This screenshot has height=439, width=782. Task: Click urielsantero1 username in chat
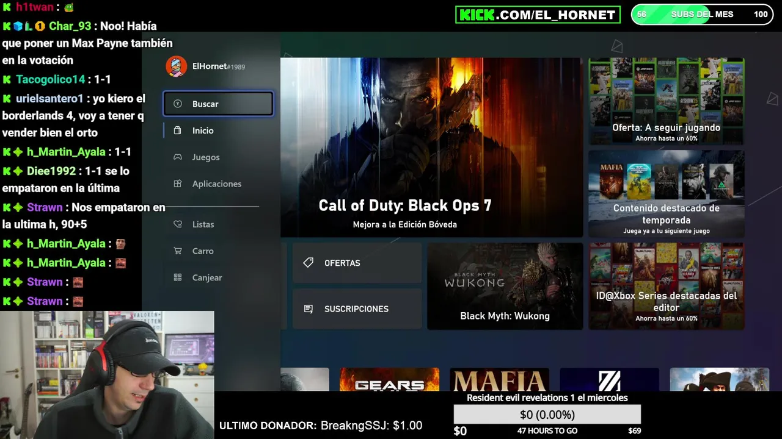[x=49, y=99]
